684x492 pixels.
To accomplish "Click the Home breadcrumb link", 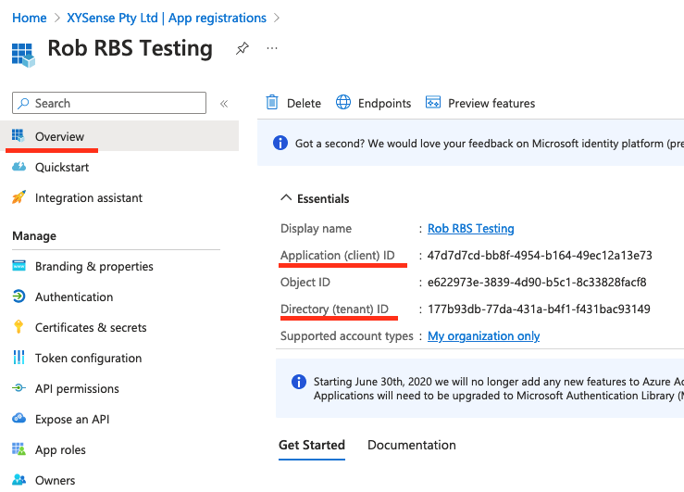I will (x=30, y=18).
